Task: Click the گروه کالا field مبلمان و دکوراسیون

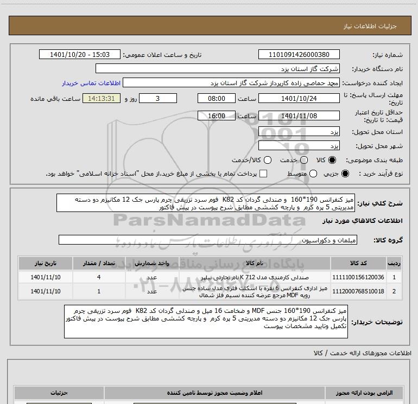Action: click(x=208, y=240)
